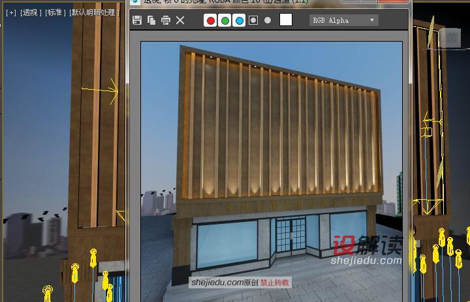Screen dimensions: 470x302
Task: Toggle the red channel display
Action: [210, 20]
